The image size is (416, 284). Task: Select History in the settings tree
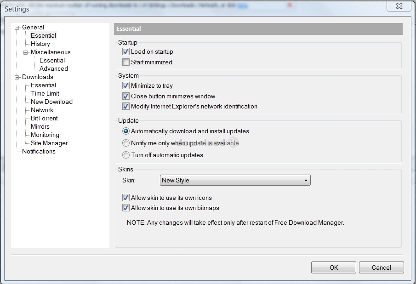click(40, 44)
